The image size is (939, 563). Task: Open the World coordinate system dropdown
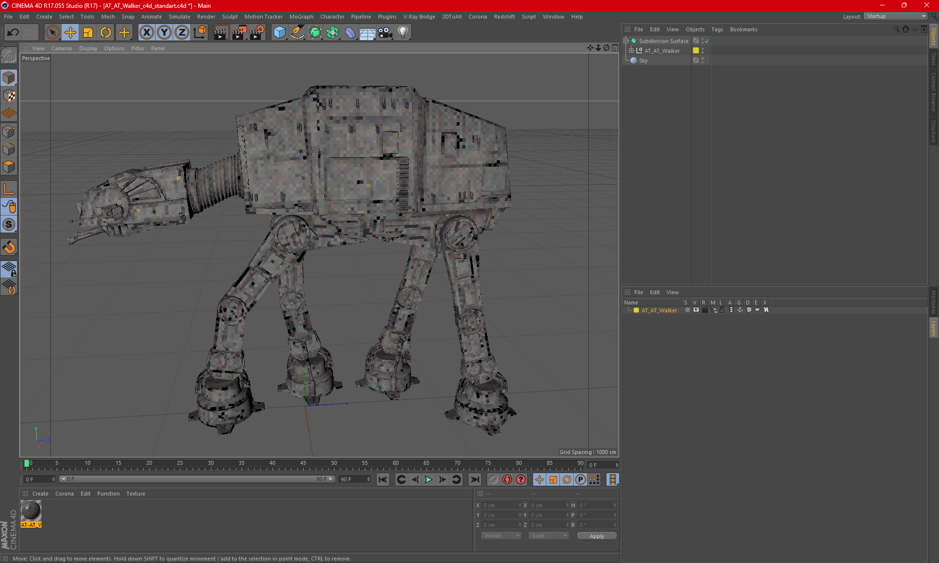[x=501, y=536]
